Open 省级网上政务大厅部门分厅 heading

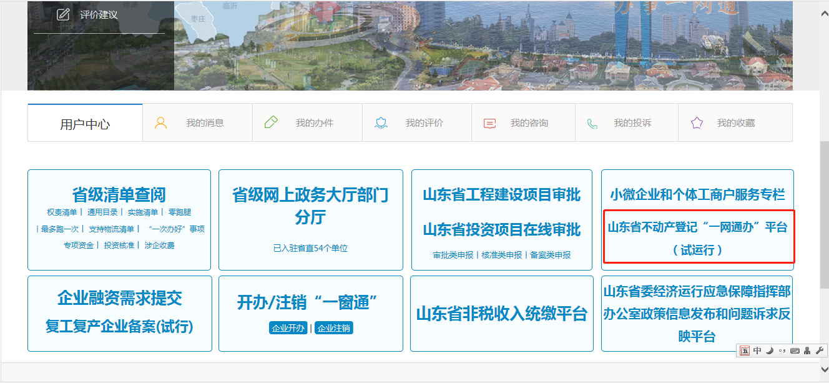click(x=310, y=206)
